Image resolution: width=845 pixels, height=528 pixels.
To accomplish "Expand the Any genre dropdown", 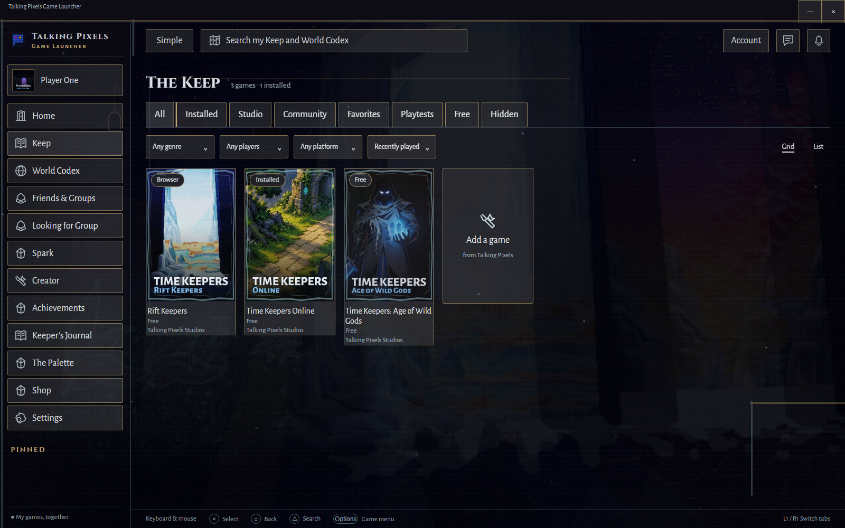I will point(180,147).
